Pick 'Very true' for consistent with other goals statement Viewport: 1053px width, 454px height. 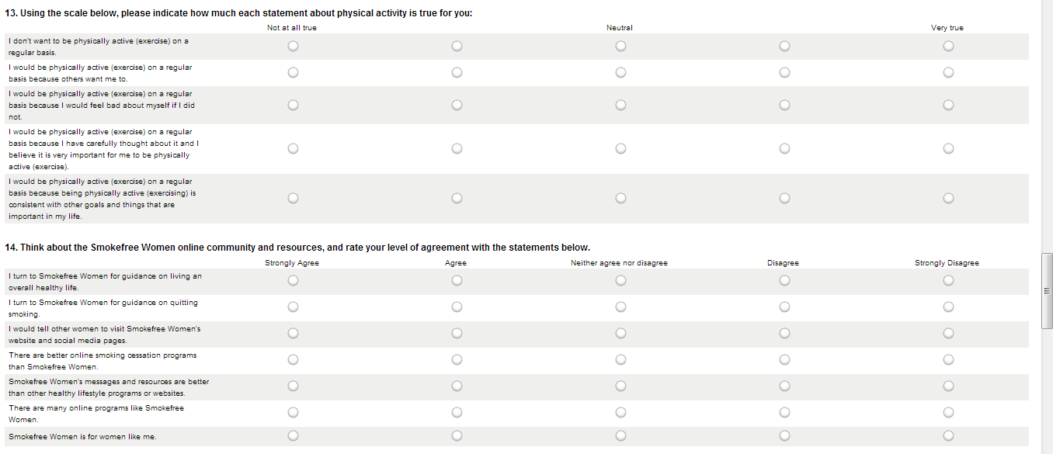[948, 199]
